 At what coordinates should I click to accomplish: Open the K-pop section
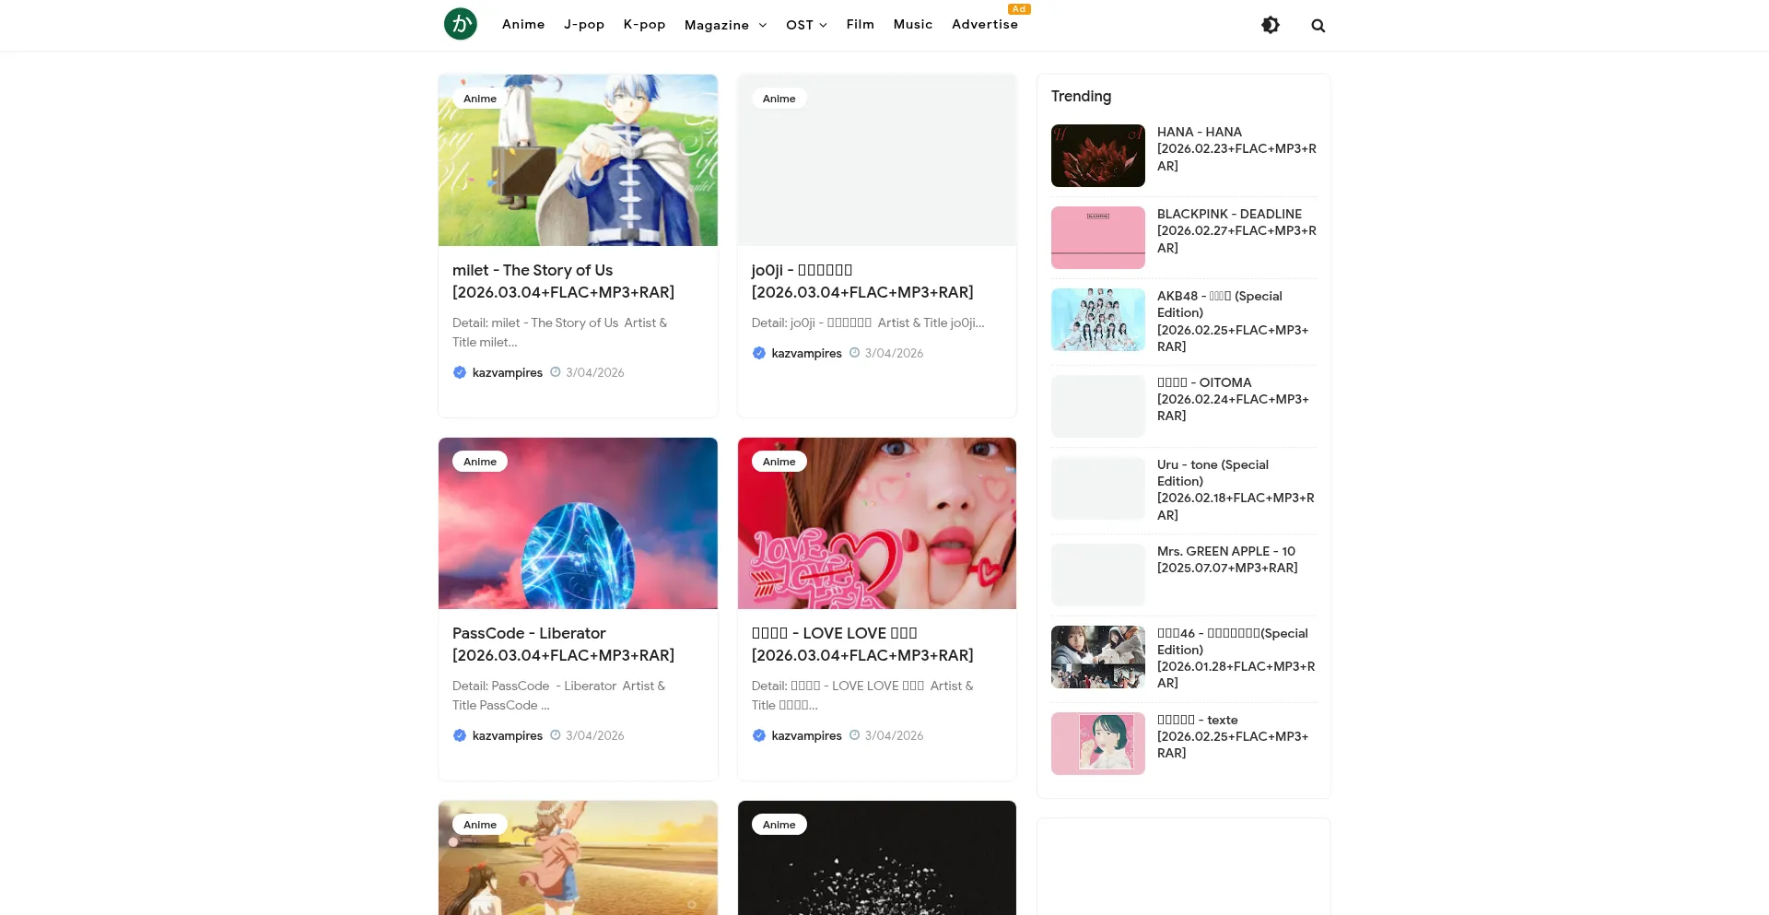644,24
